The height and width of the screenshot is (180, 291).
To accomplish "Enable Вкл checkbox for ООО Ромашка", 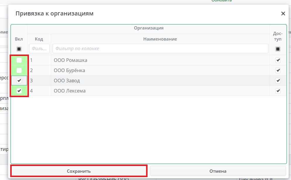I will 19,60.
